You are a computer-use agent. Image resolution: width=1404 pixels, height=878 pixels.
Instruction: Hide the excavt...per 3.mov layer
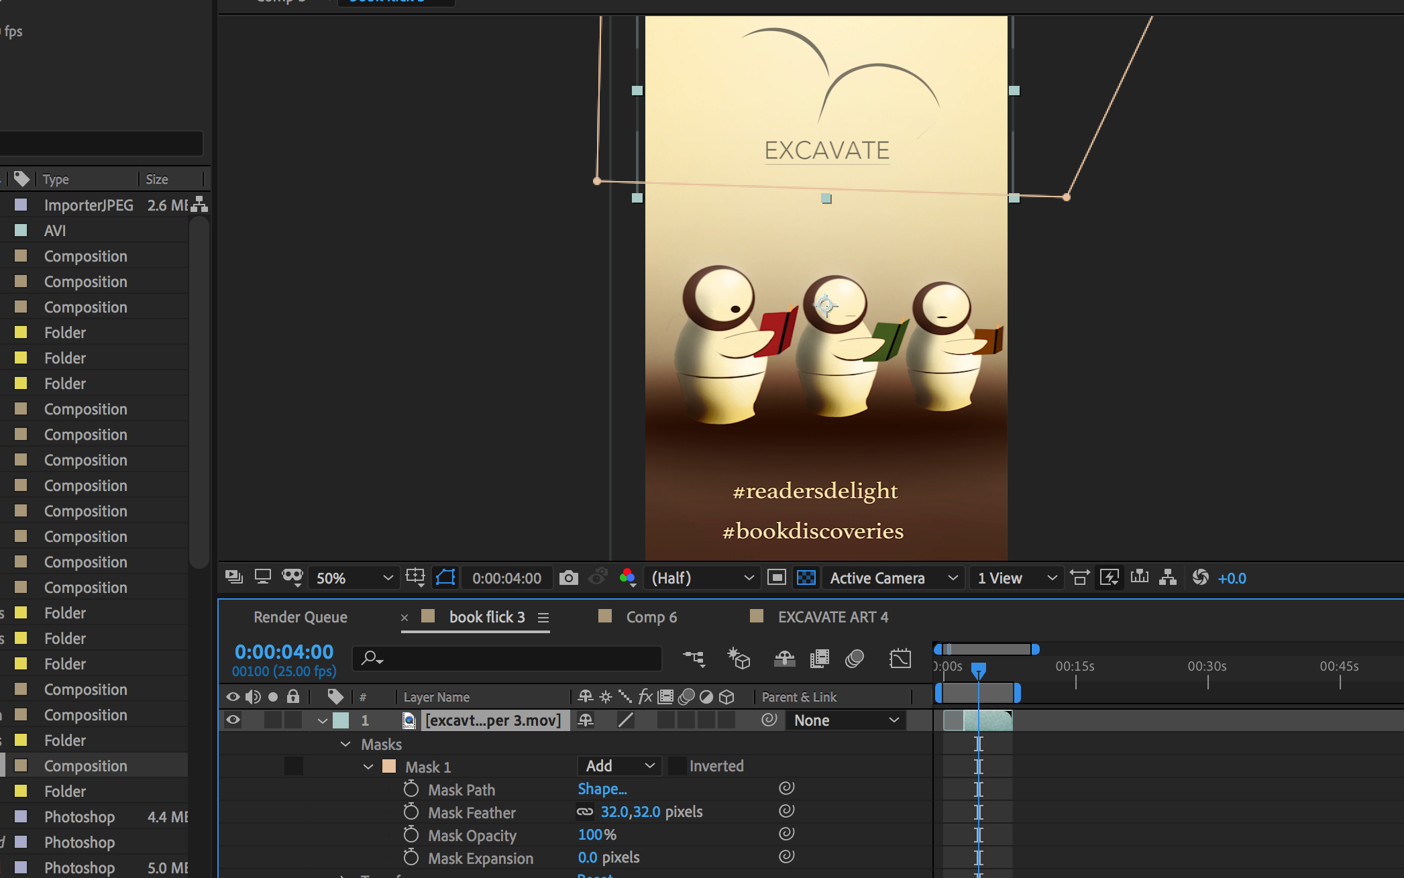click(233, 720)
